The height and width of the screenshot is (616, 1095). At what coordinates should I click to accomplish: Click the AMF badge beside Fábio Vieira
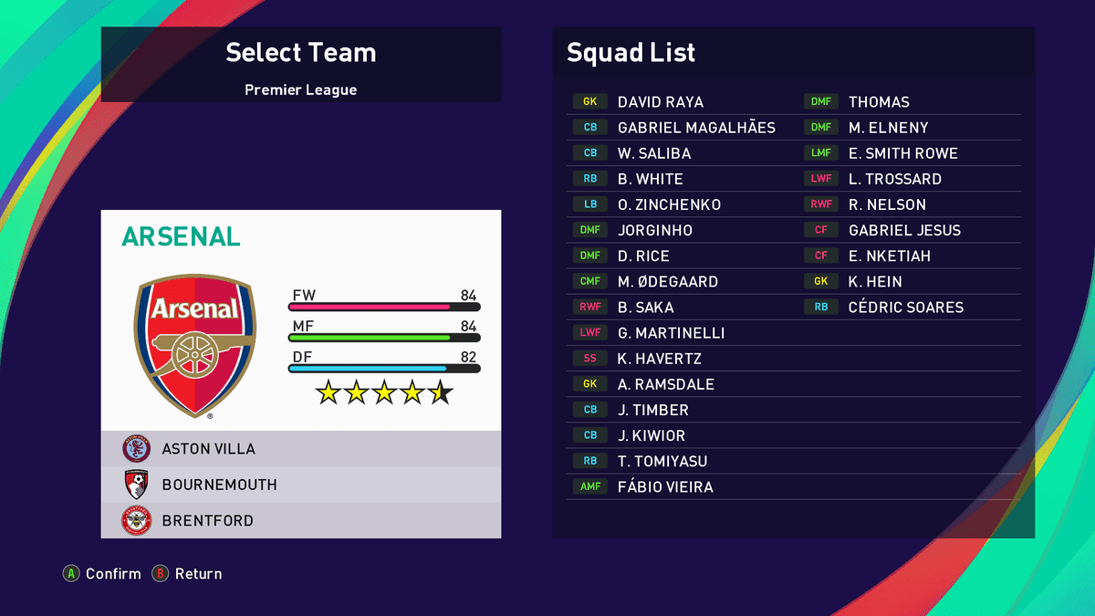(590, 486)
